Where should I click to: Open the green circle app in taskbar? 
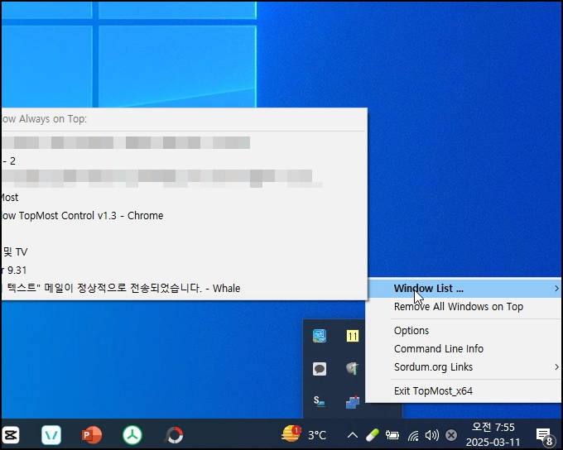tap(132, 435)
